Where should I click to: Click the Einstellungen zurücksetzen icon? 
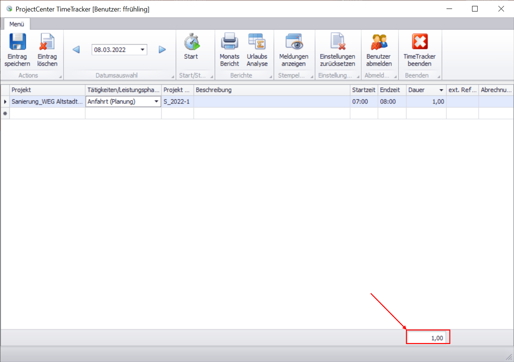coord(337,42)
